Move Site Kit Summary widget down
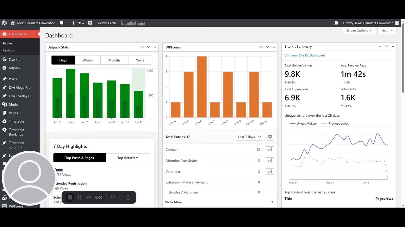The width and height of the screenshot is (405, 227). 386,46
